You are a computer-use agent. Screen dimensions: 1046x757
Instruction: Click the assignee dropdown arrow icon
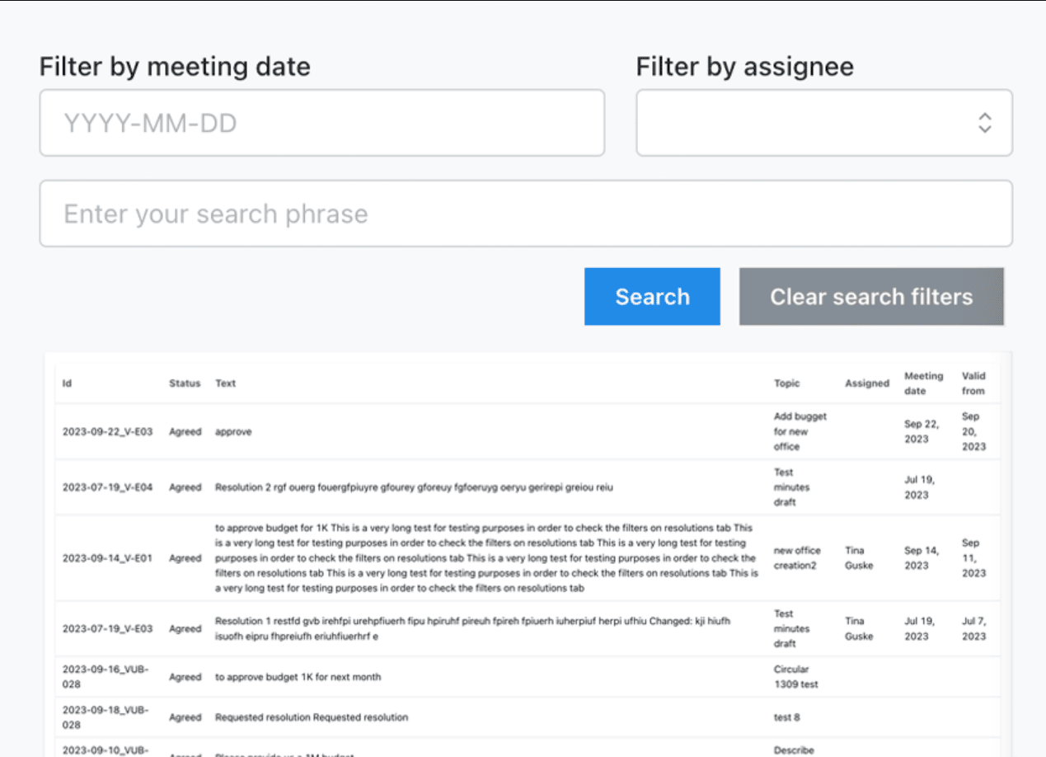tap(984, 123)
